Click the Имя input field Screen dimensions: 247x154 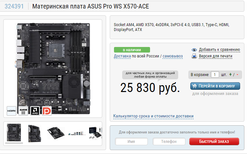point(131,142)
